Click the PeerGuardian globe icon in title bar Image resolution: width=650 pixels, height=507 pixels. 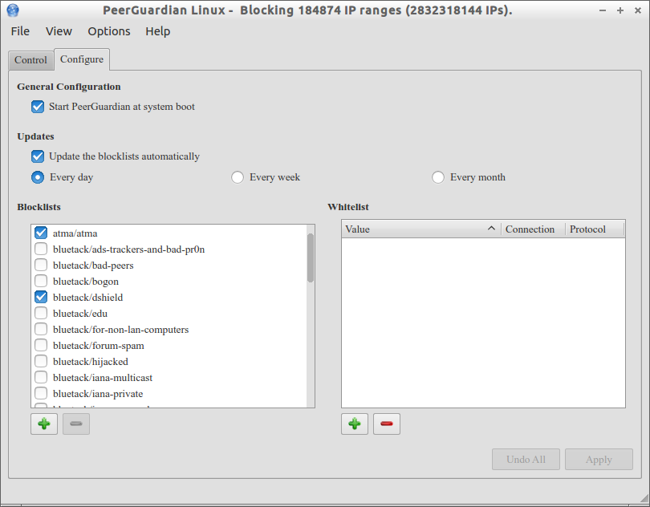(13, 10)
